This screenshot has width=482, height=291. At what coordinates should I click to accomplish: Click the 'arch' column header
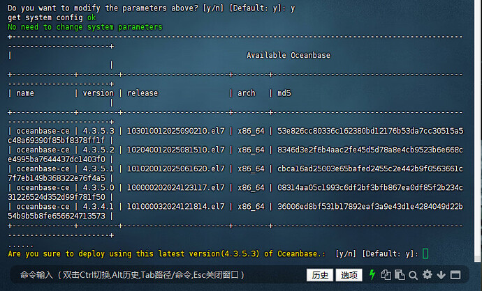pyautogui.click(x=246, y=93)
